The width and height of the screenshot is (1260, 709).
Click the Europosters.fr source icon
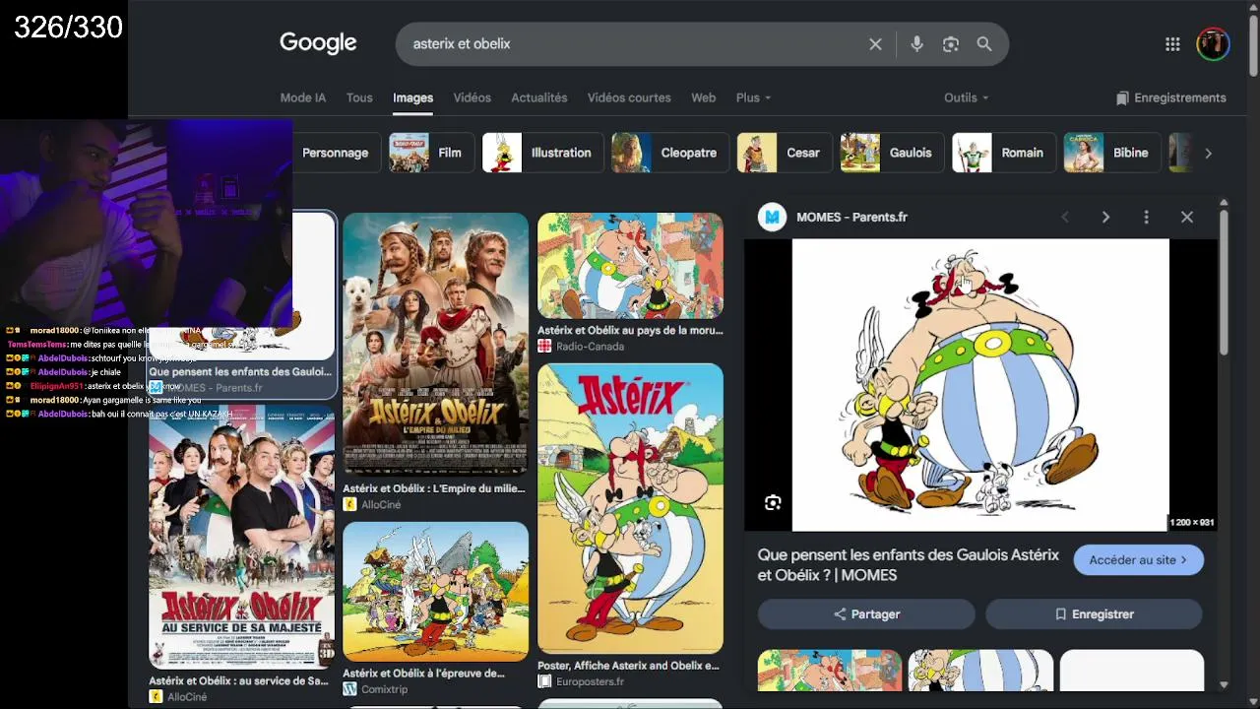pyautogui.click(x=544, y=681)
